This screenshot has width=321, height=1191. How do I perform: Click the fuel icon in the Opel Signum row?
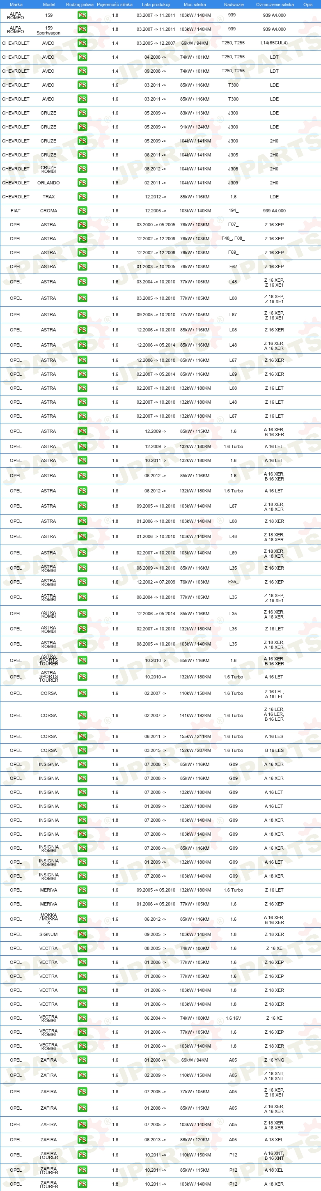pyautogui.click(x=82, y=934)
